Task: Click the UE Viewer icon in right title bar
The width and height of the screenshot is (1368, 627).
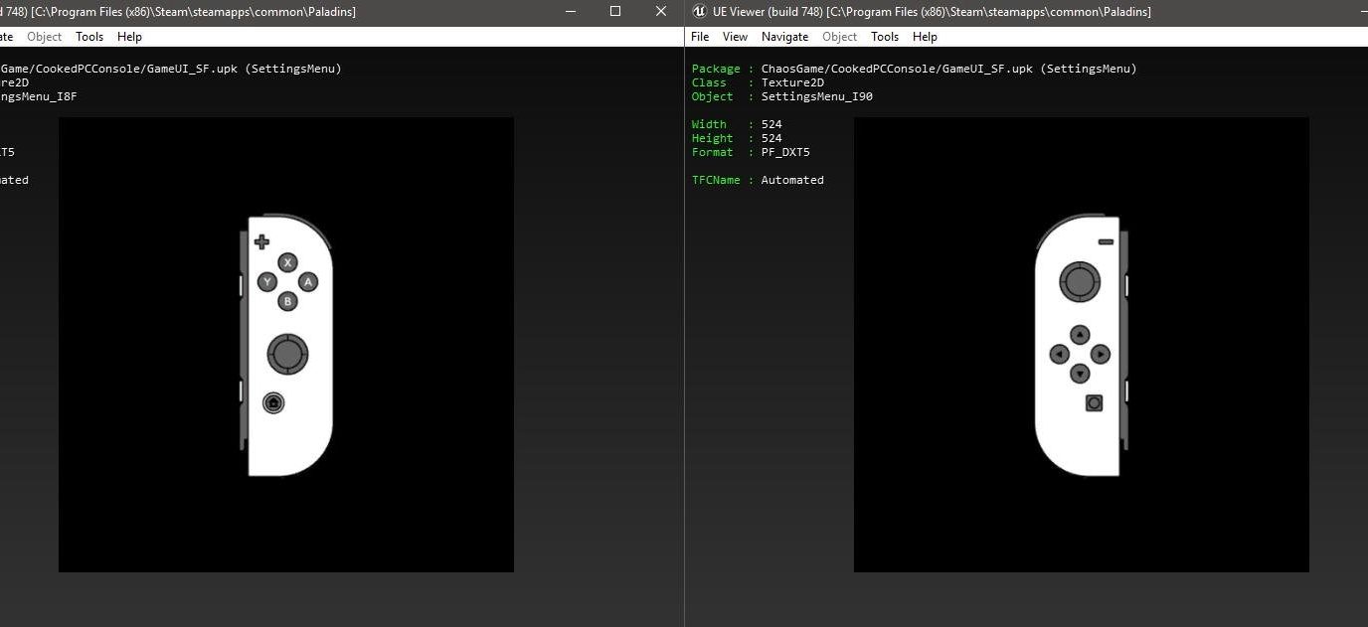Action: (x=699, y=12)
